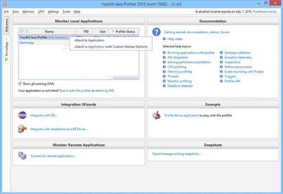283x194 pixels.
Task: Open the Memory menu
Action: click(x=28, y=12)
